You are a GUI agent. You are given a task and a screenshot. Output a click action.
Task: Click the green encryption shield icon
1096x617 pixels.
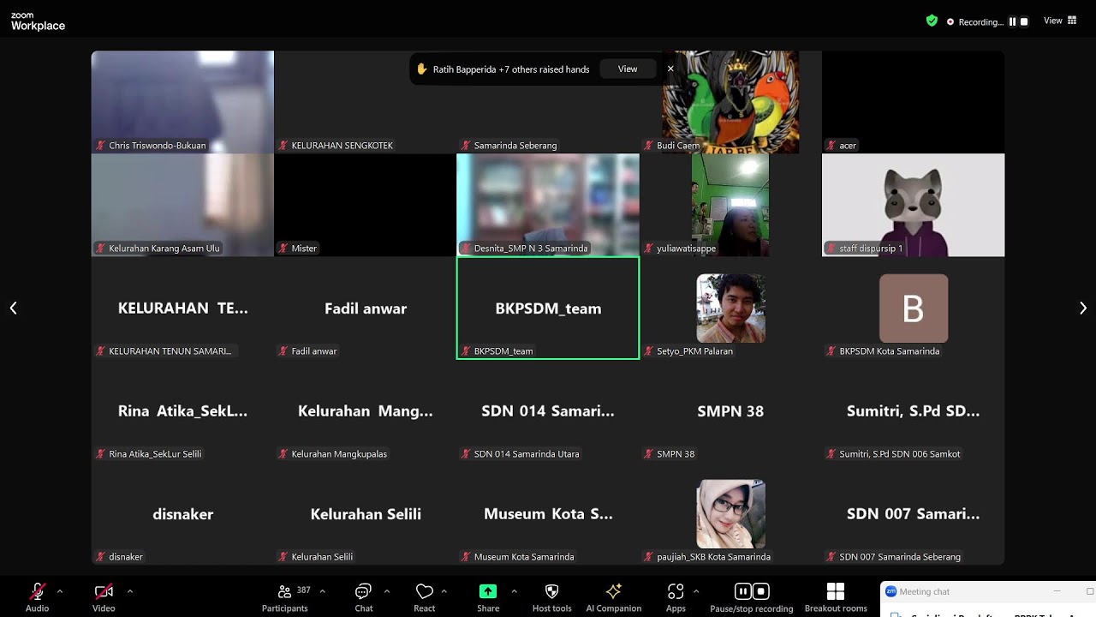pos(932,21)
